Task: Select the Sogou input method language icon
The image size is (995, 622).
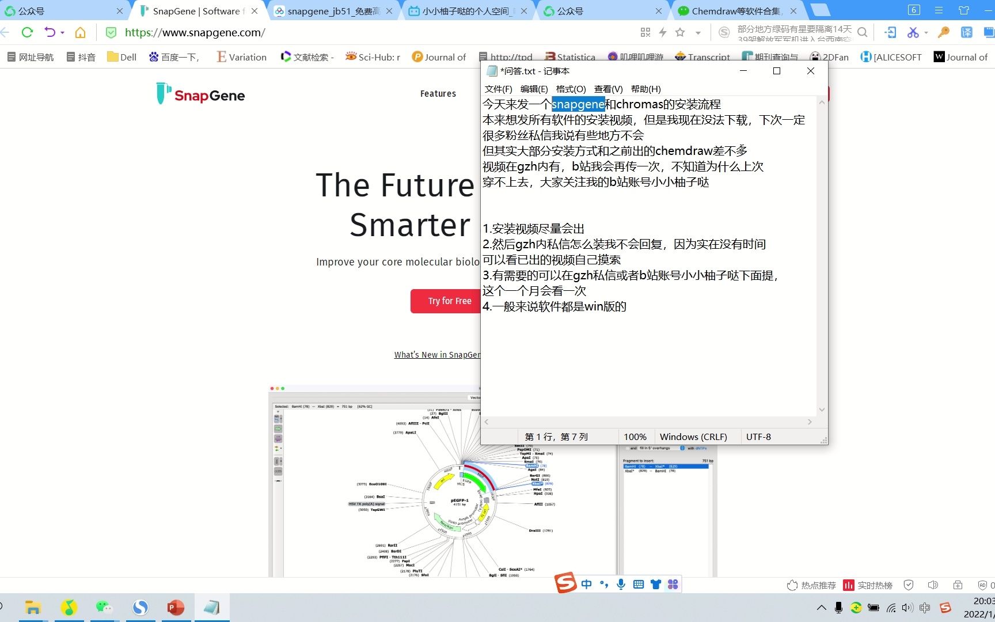Action: click(x=586, y=584)
